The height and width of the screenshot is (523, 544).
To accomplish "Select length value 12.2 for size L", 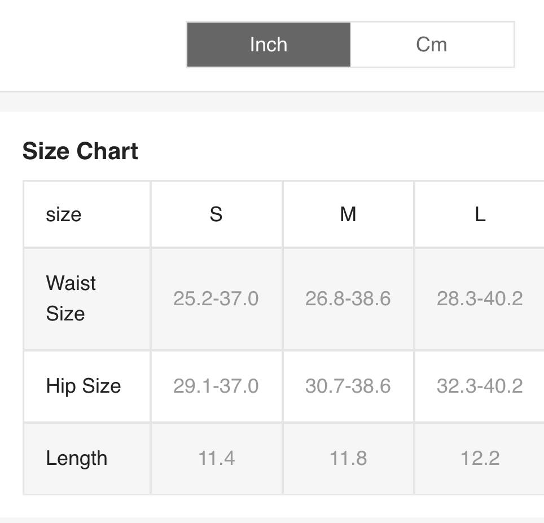I will (x=479, y=458).
